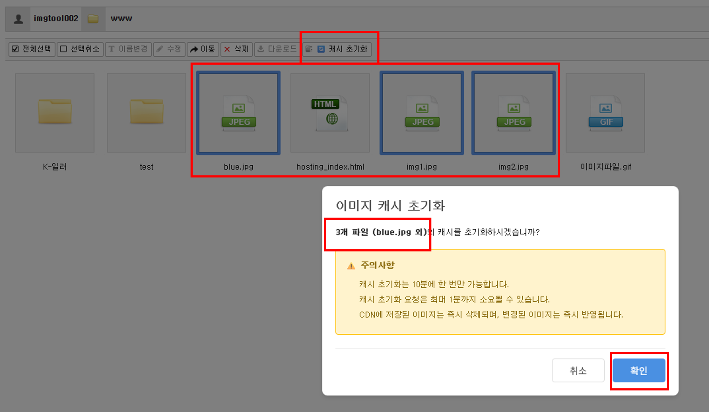
Task: Open the test folder
Action: point(146,112)
